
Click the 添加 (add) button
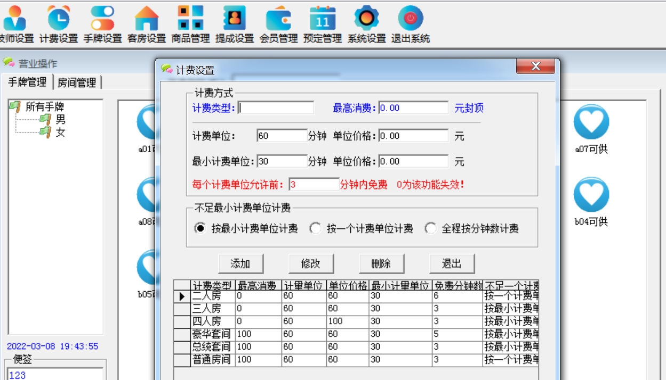[241, 263]
